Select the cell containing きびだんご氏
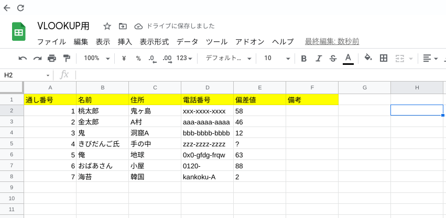 click(x=102, y=144)
